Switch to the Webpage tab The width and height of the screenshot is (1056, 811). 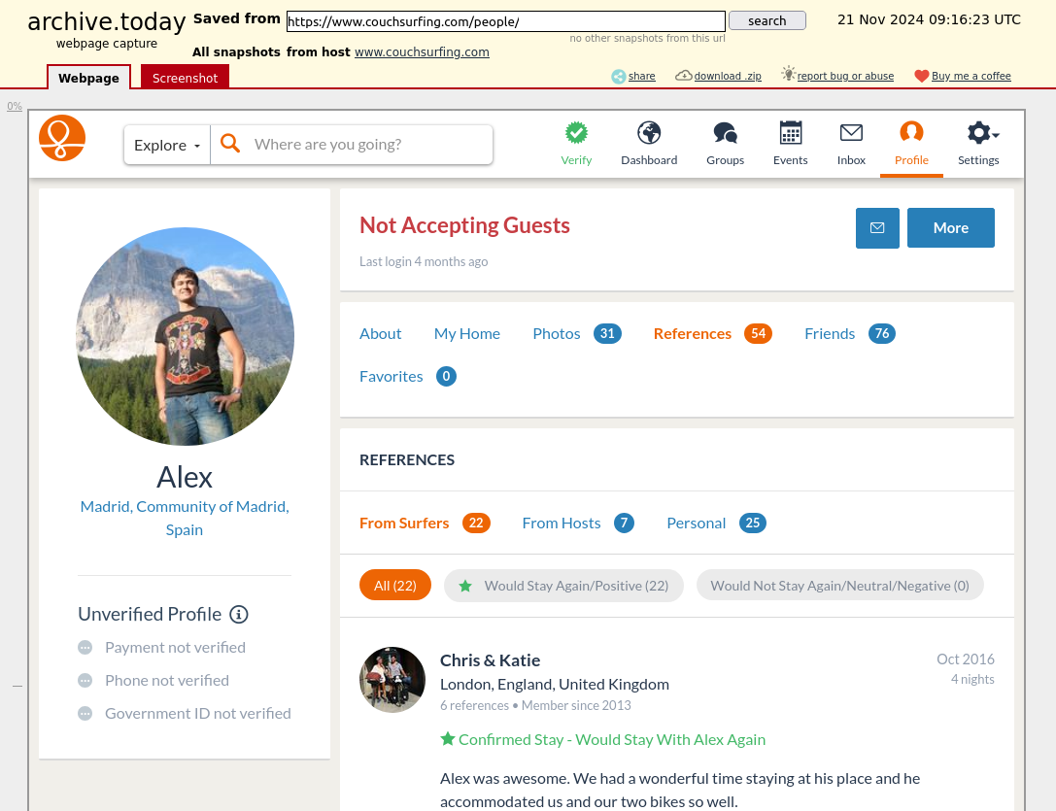click(89, 78)
